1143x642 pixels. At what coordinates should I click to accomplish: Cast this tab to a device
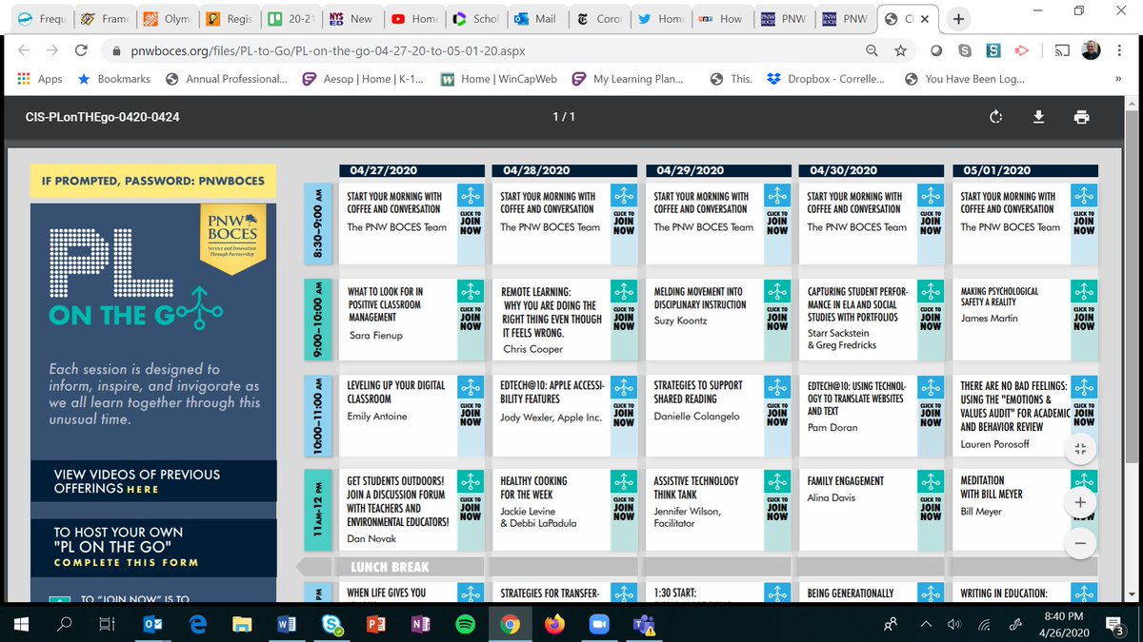pyautogui.click(x=1060, y=50)
